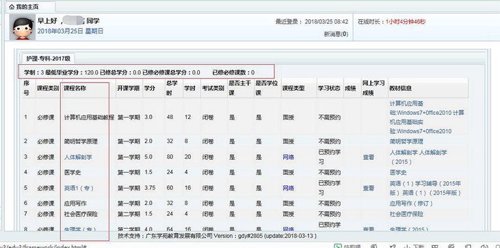Select course name 计算机应用基础教程
500x248 pixels.
coord(89,117)
